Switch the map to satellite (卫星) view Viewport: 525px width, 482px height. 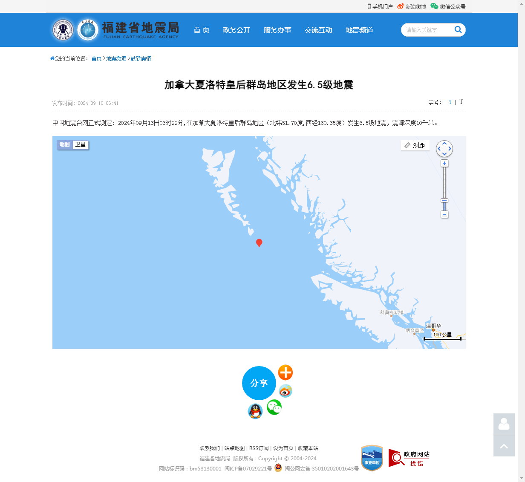pyautogui.click(x=81, y=144)
